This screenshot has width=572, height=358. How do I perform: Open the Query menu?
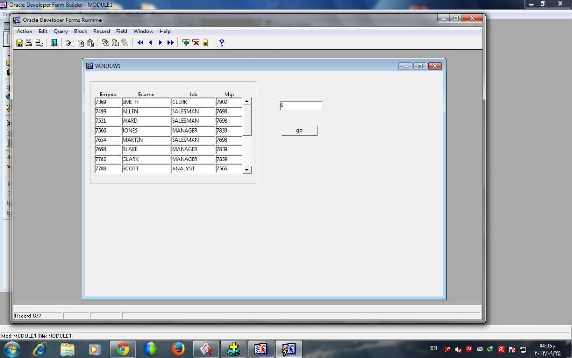click(x=61, y=32)
